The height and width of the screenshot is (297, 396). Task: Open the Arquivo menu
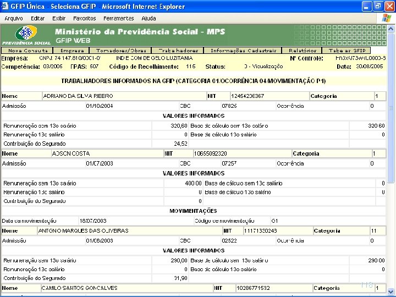point(14,19)
